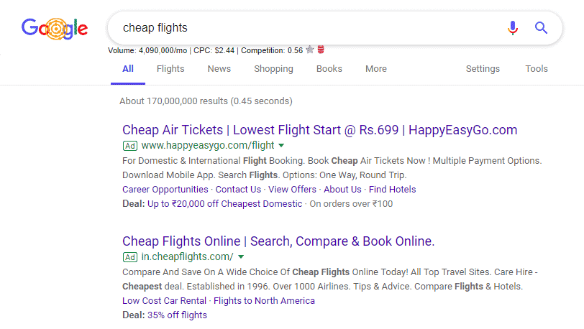
Task: Open the HappyEasyGo Cheap Air Tickets result
Action: point(319,130)
